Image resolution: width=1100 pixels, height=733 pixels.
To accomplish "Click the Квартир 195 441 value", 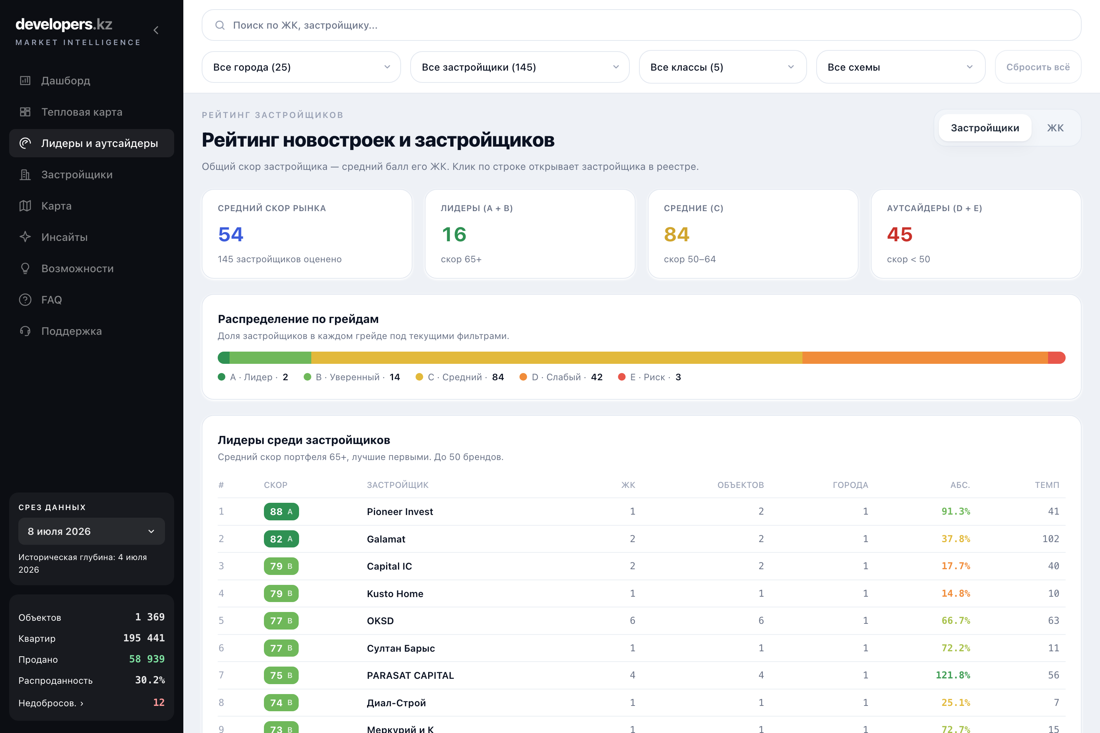I will coord(144,638).
